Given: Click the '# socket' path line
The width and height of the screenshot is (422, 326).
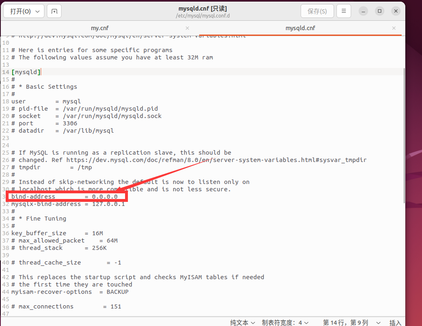Looking at the screenshot, I should (x=86, y=116).
